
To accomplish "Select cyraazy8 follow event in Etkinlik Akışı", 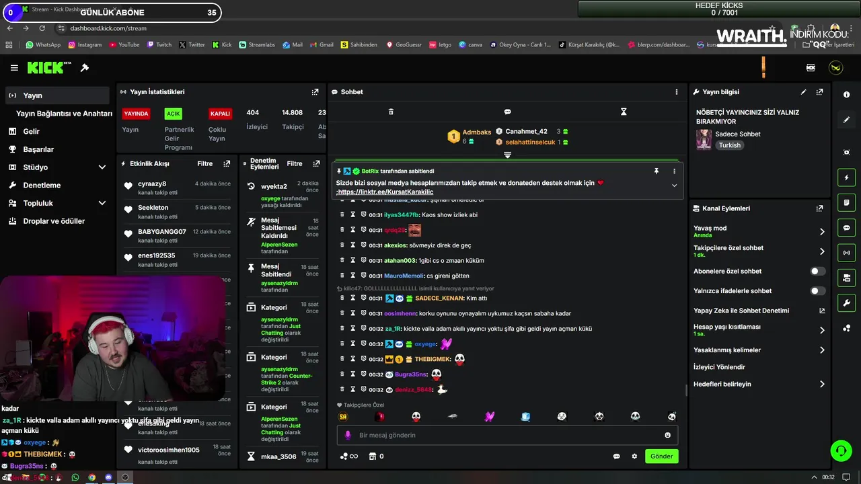I will tap(178, 188).
